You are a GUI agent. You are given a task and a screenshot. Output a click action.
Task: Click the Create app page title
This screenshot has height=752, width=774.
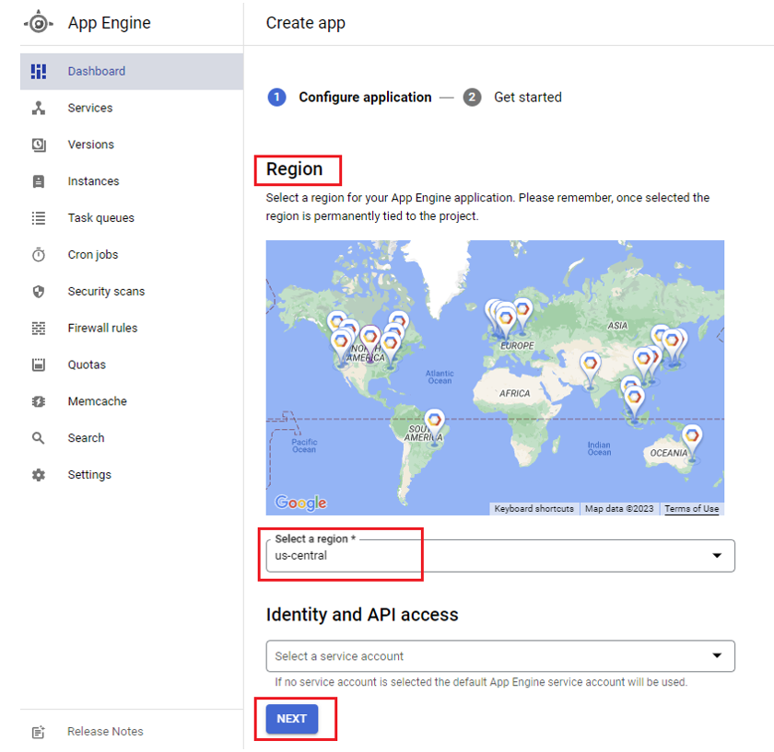(x=306, y=23)
